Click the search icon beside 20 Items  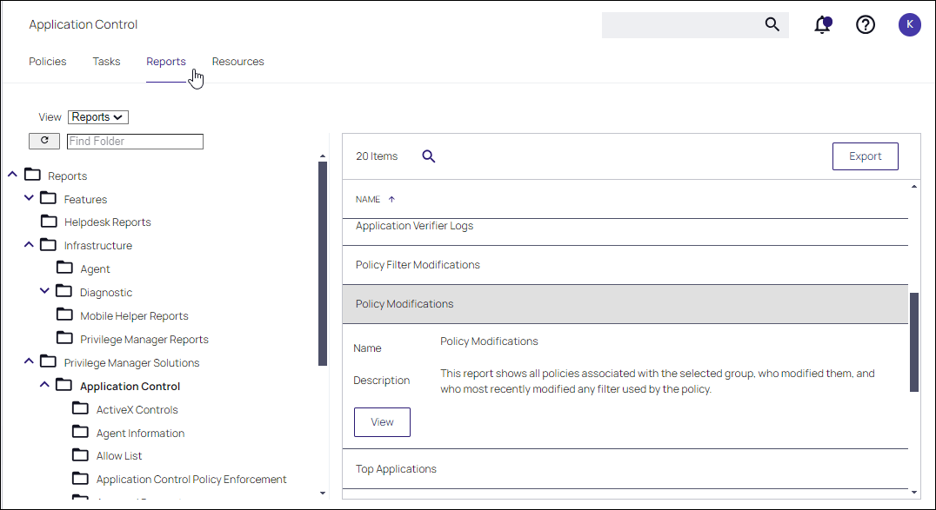tap(429, 156)
